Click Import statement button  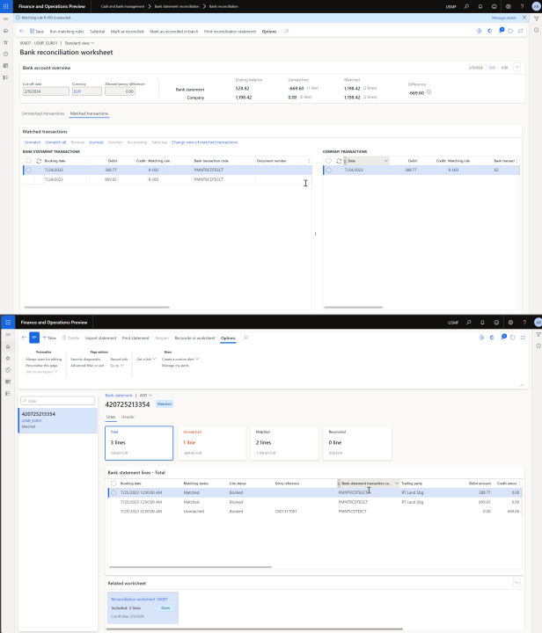click(100, 338)
